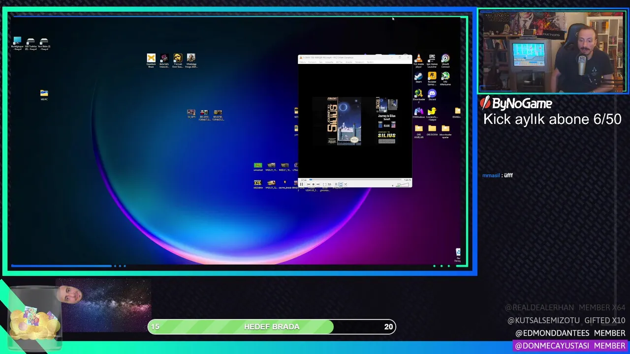630x354 pixels.
Task: Select the OBS DOSYA folder
Action: [x=432, y=130]
